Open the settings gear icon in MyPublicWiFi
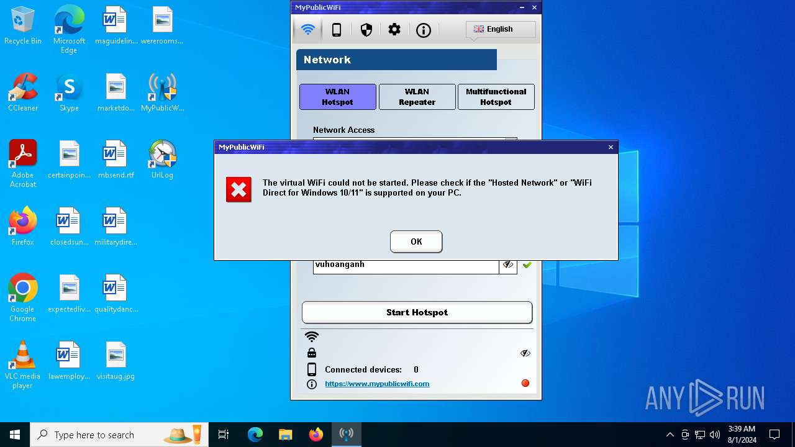The width and height of the screenshot is (795, 447). click(394, 30)
